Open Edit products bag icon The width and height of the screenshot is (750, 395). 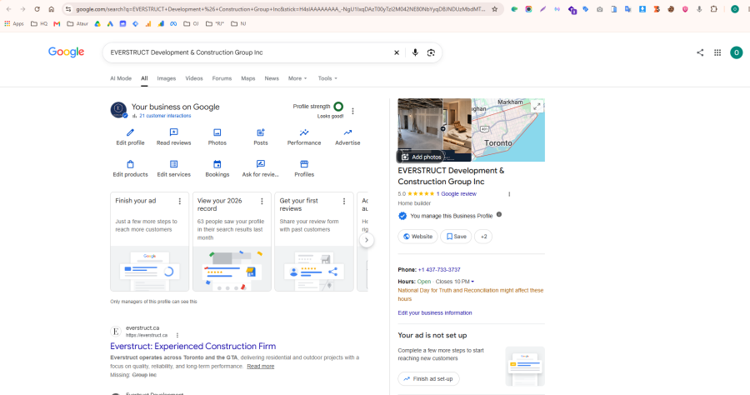(x=130, y=164)
